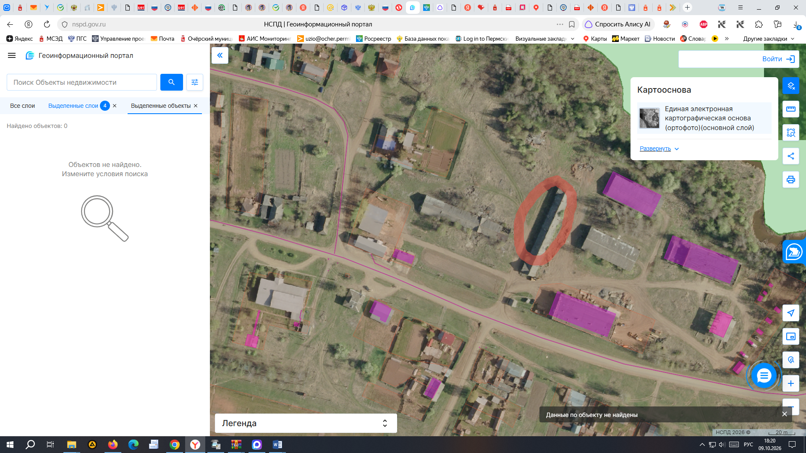The height and width of the screenshot is (453, 806).
Task: Expand the Картооснова list via Развернуть
Action: click(x=659, y=148)
